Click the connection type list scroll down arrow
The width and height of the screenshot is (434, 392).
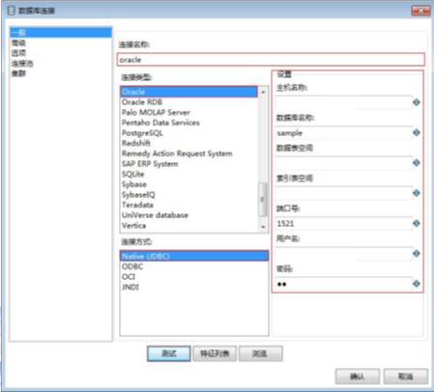tap(263, 227)
